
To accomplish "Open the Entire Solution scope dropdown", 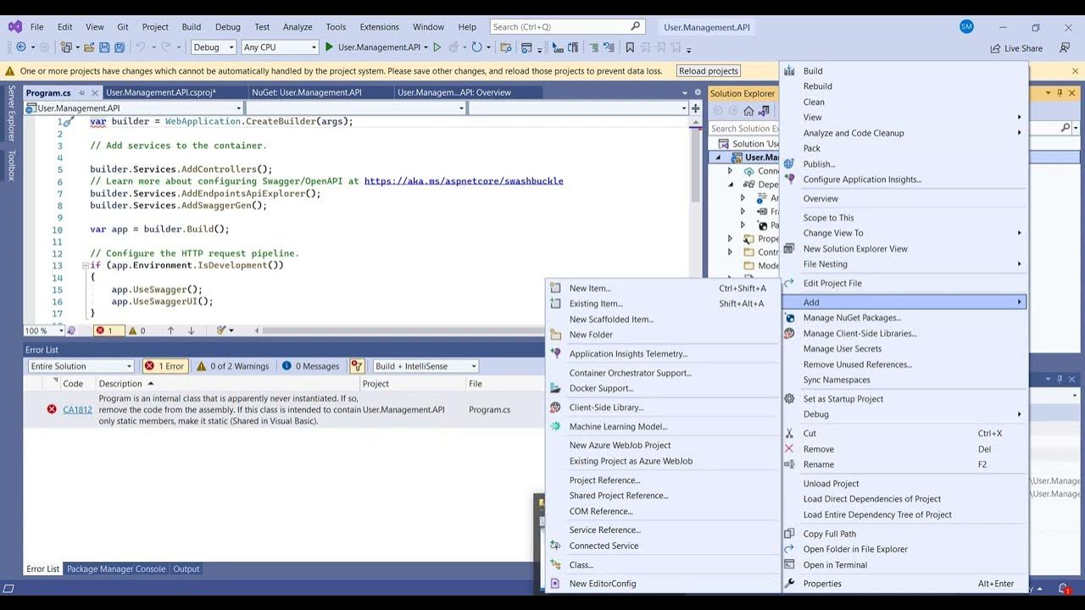I will (81, 366).
